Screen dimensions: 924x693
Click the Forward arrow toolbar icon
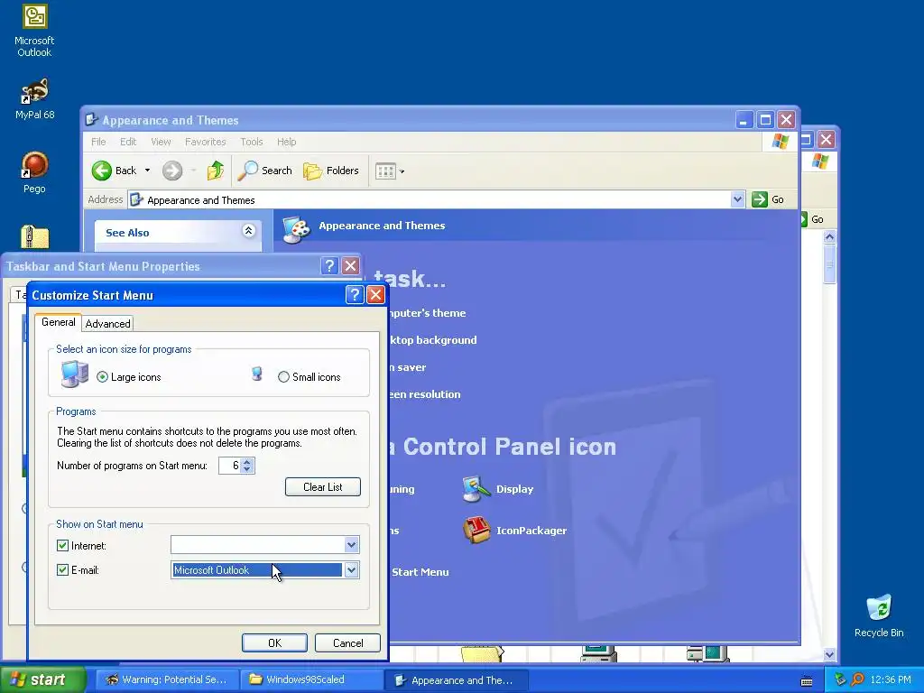coord(172,171)
